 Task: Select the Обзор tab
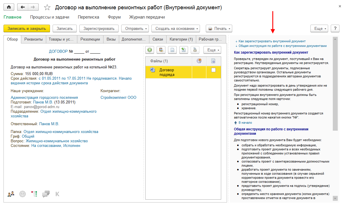tap(12, 39)
